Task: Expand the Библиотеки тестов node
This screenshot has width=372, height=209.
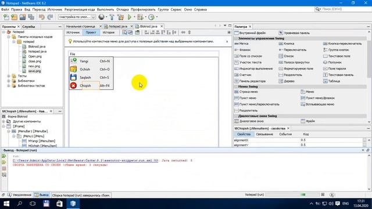Action: pos(9,86)
